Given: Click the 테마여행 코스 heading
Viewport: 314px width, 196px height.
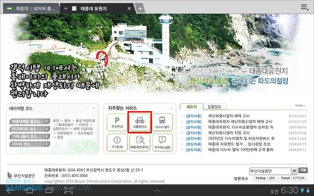Looking at the screenshot, I should coord(21,108).
